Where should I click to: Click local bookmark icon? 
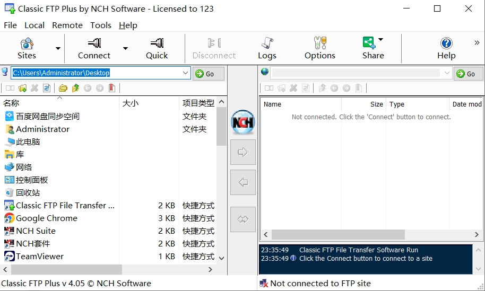tap(112, 88)
